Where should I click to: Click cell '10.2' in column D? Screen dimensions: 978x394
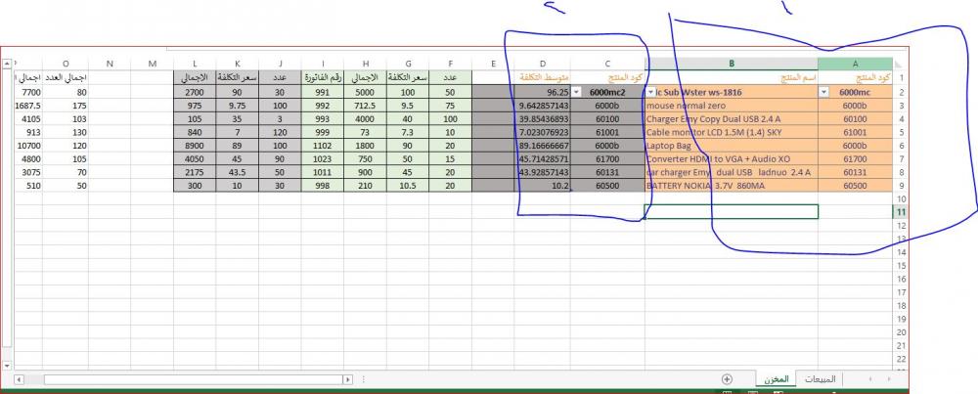543,186
